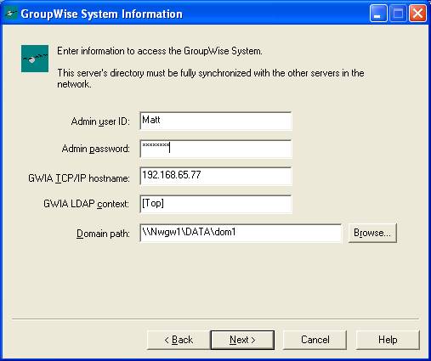Click the text about the directory being fully synchronized
The image size is (431, 361).
210,78
